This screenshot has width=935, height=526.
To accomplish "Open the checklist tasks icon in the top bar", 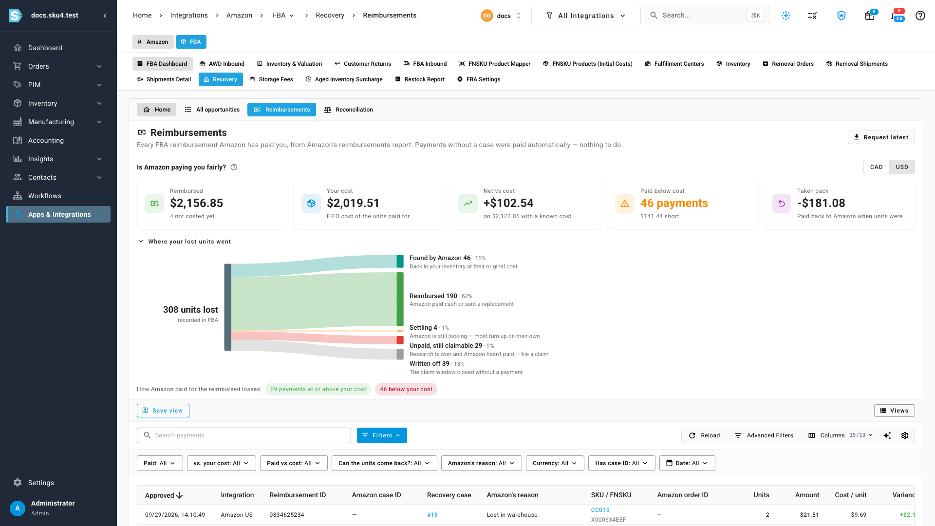I will (x=812, y=16).
